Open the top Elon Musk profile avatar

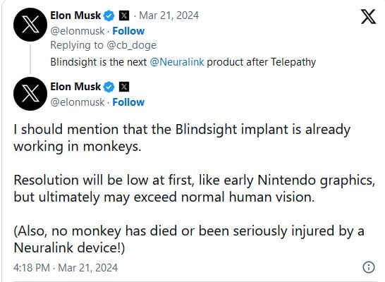tap(30, 25)
